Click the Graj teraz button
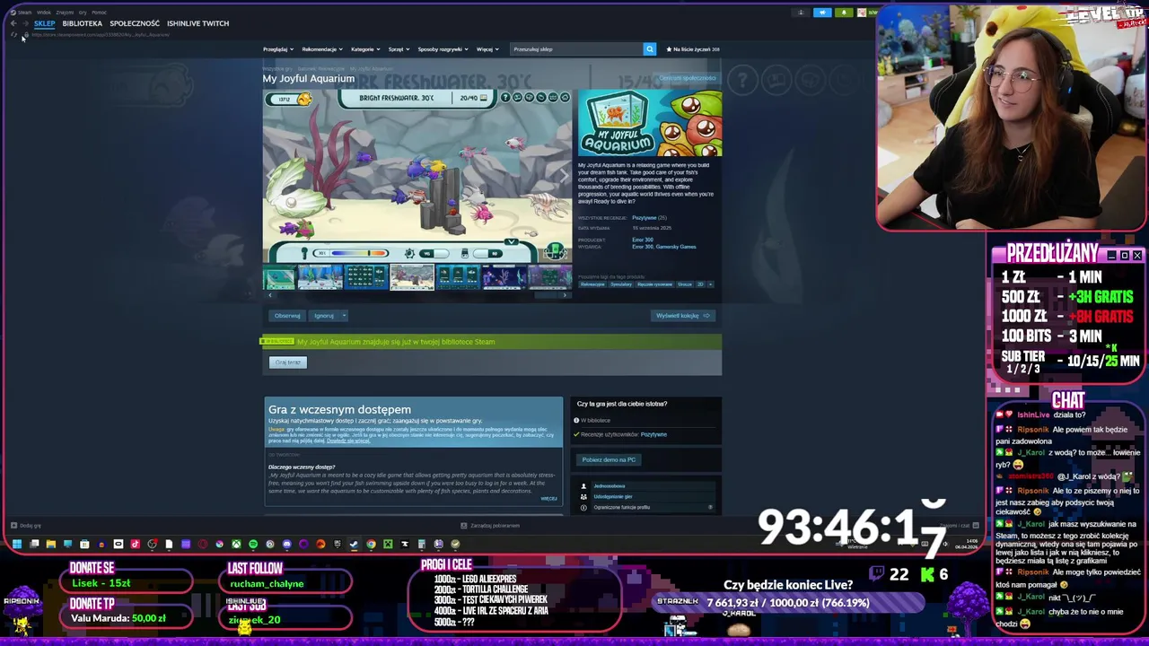 [288, 362]
